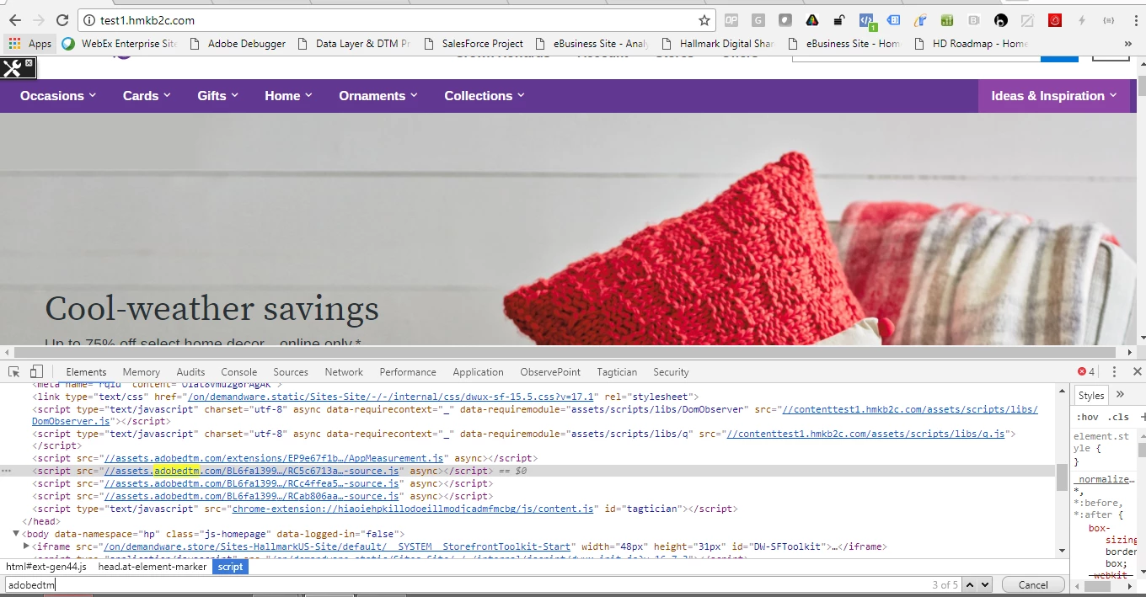1146x597 pixels.
Task: Click the red circular extension icon
Action: [1055, 20]
